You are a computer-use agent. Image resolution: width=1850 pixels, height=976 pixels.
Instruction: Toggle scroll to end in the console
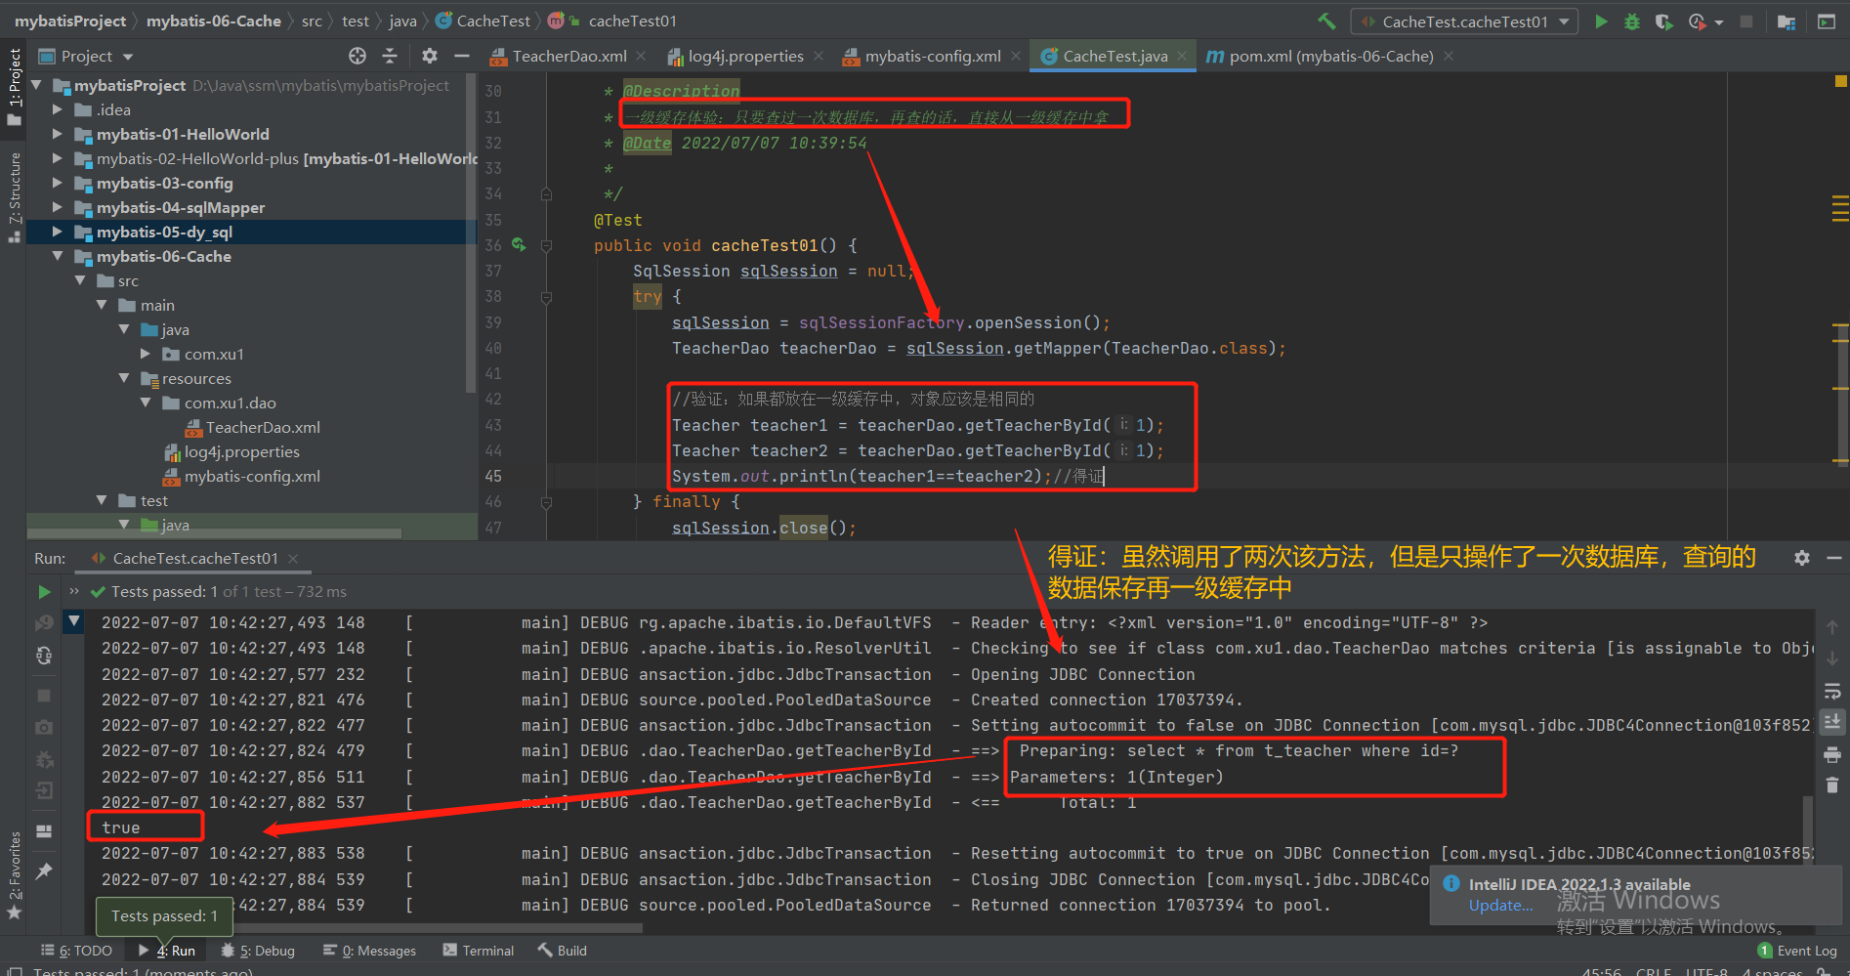pyautogui.click(x=1832, y=722)
